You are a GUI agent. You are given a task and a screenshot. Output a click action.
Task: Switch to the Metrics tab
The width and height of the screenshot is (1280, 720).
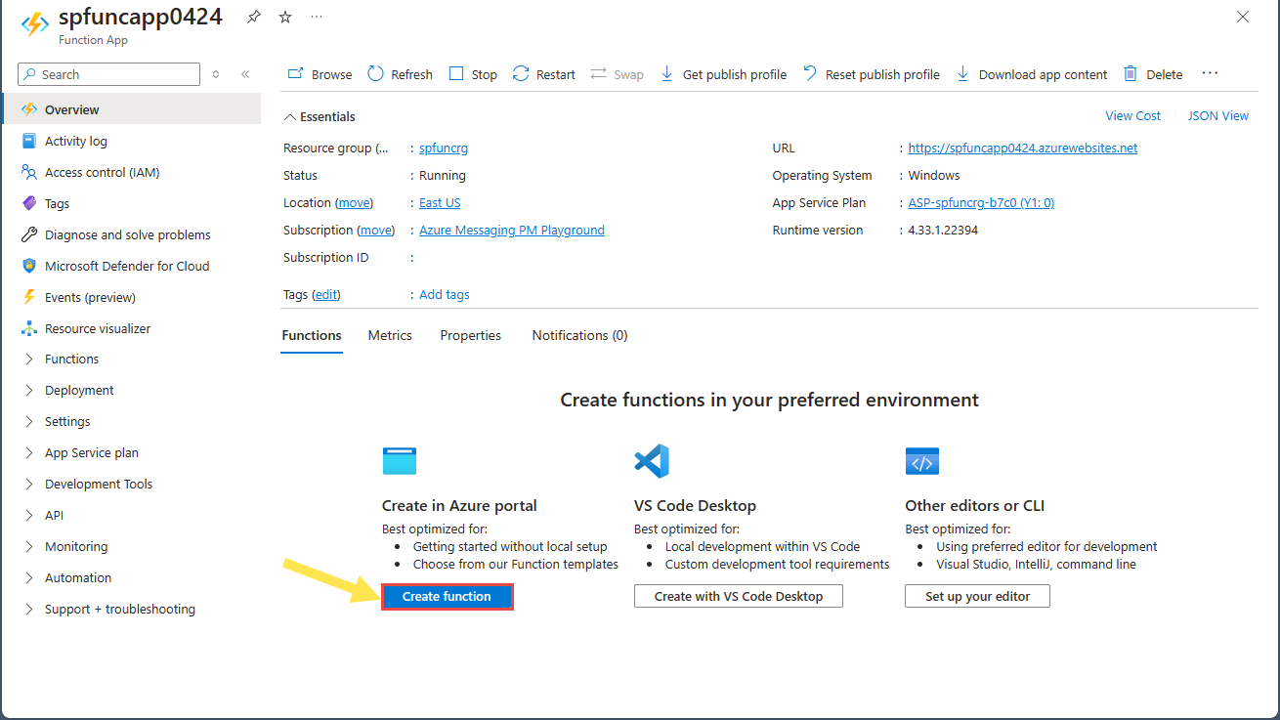pos(390,335)
